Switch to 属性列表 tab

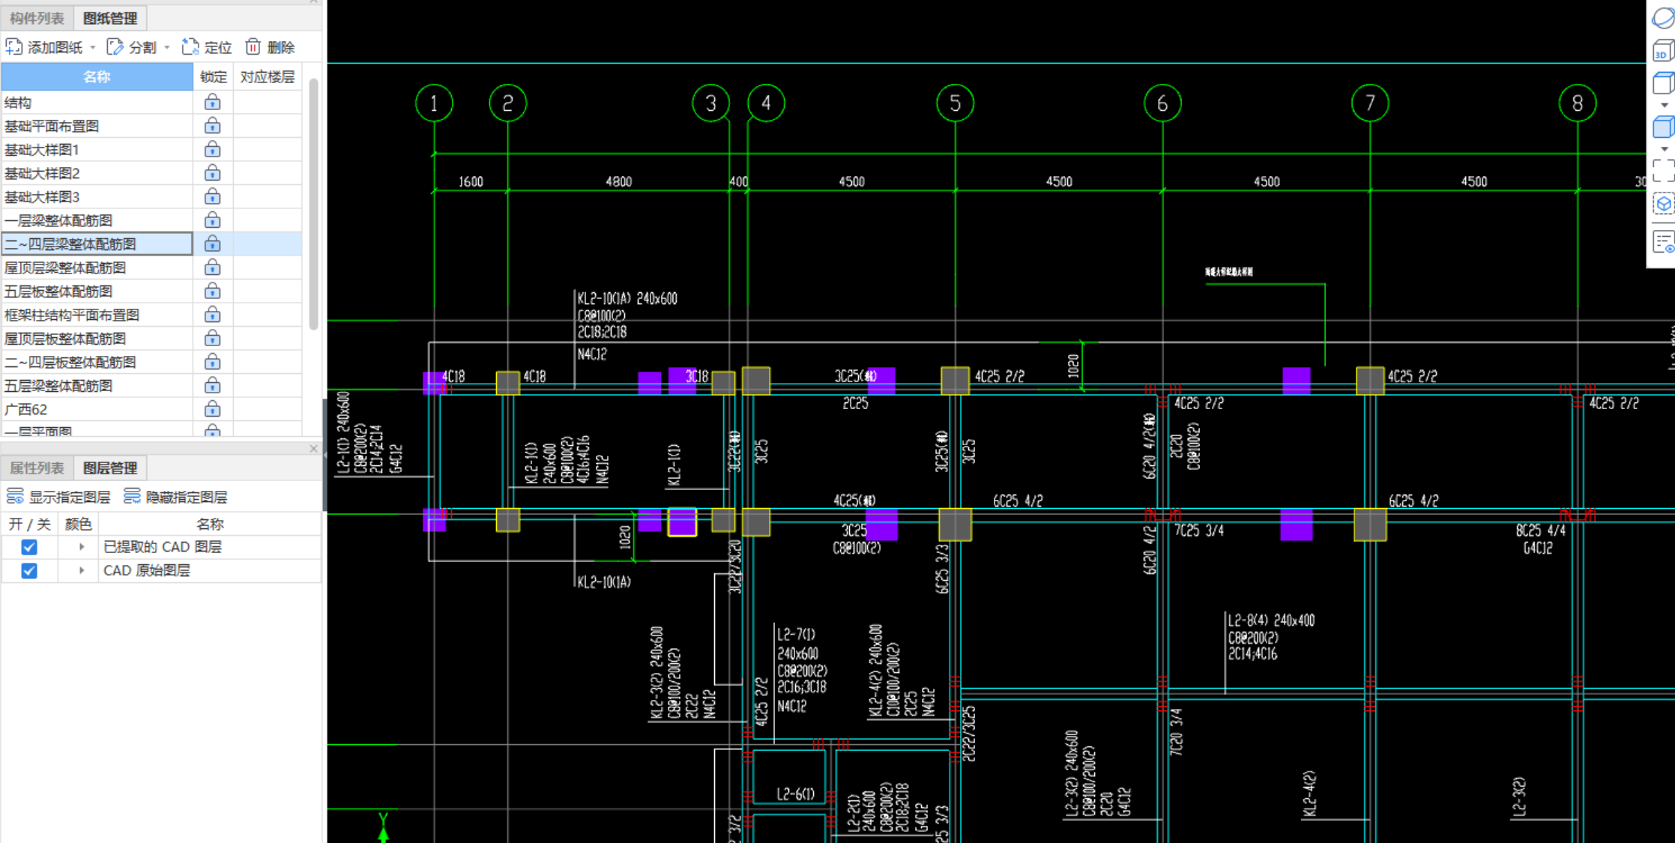[x=37, y=468]
